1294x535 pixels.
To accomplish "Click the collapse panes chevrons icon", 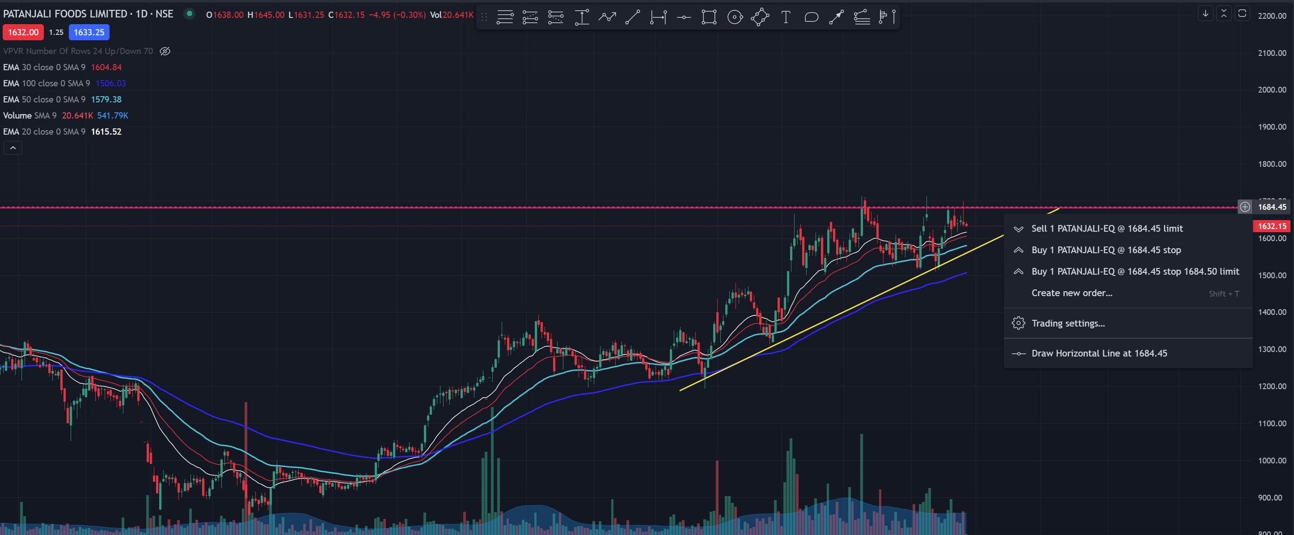I will 1224,13.
